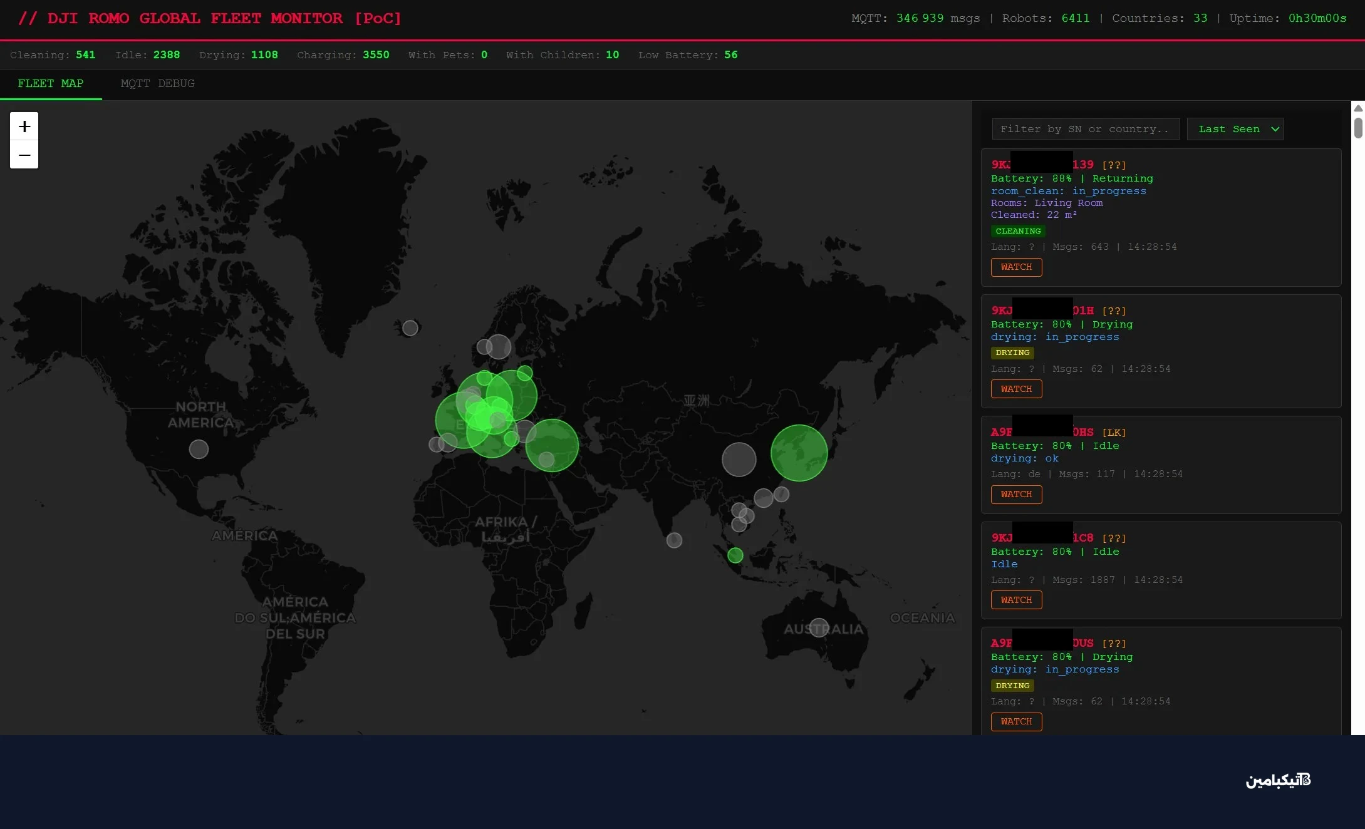
Task: Open the Last Seen sort dropdown
Action: click(x=1235, y=129)
